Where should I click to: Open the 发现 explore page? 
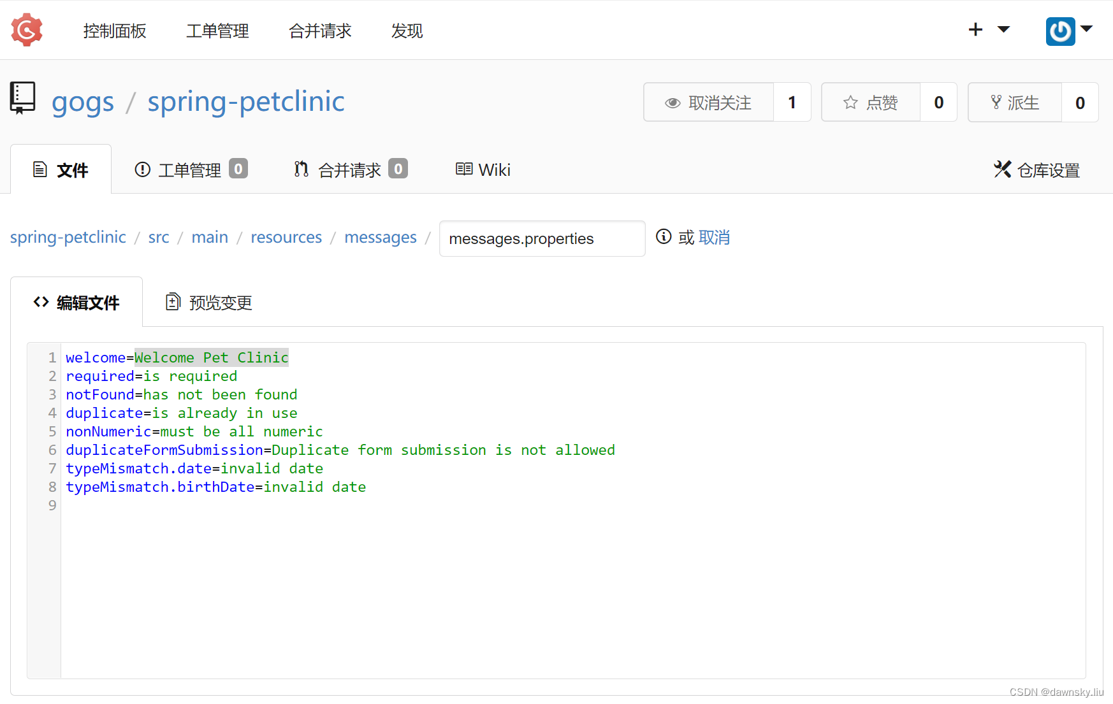[x=407, y=31]
